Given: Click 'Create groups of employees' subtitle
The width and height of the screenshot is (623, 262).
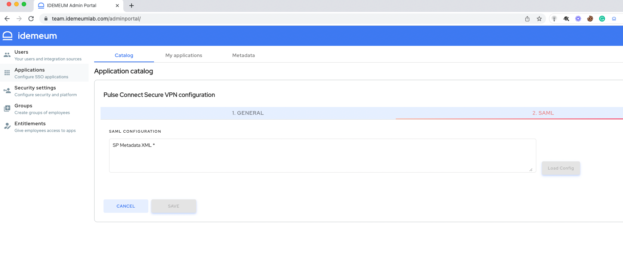Looking at the screenshot, I should (x=42, y=113).
